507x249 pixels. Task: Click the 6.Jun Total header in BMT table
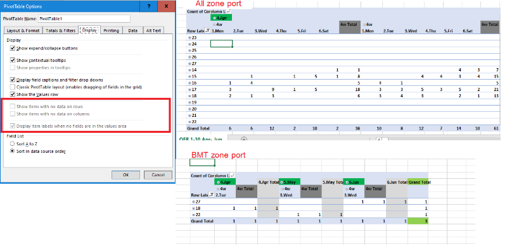[x=397, y=182]
